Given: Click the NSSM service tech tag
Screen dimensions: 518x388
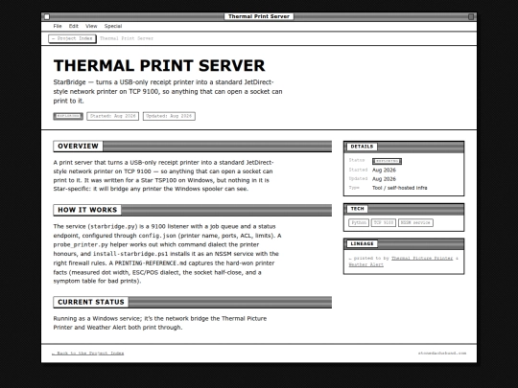Looking at the screenshot, I should pos(415,222).
